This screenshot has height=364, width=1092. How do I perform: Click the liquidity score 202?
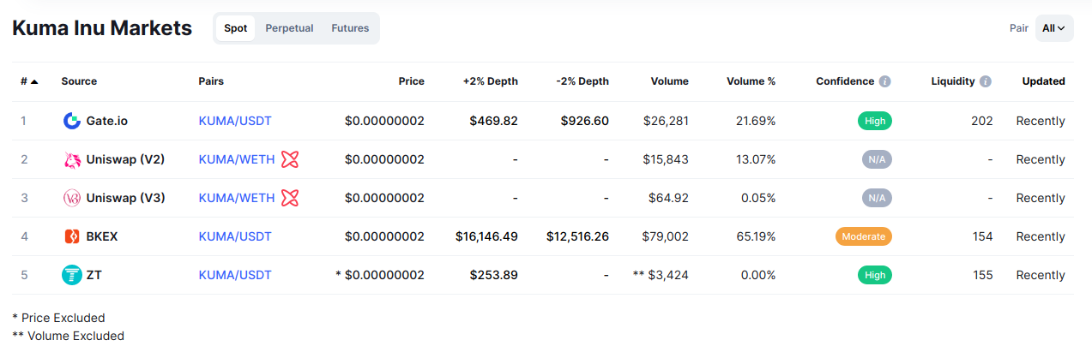point(982,121)
